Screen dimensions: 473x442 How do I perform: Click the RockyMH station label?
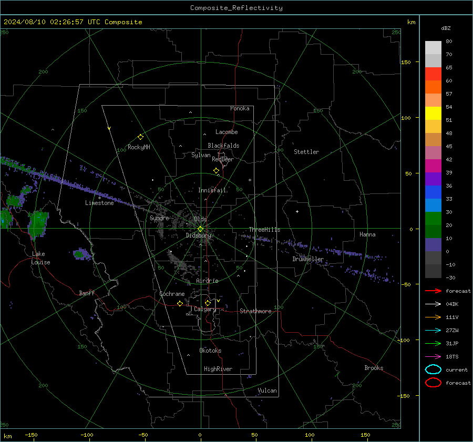pos(139,147)
